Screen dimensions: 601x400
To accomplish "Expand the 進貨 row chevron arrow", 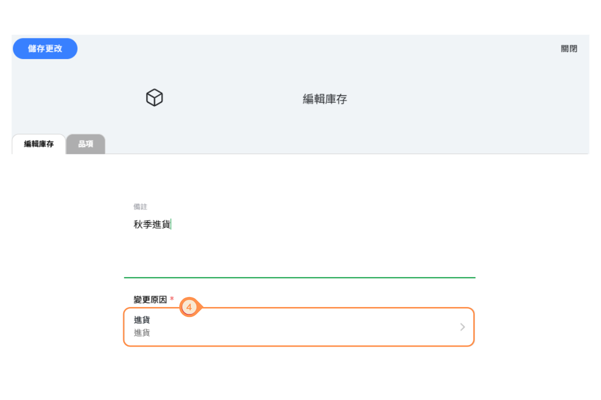I will point(462,327).
